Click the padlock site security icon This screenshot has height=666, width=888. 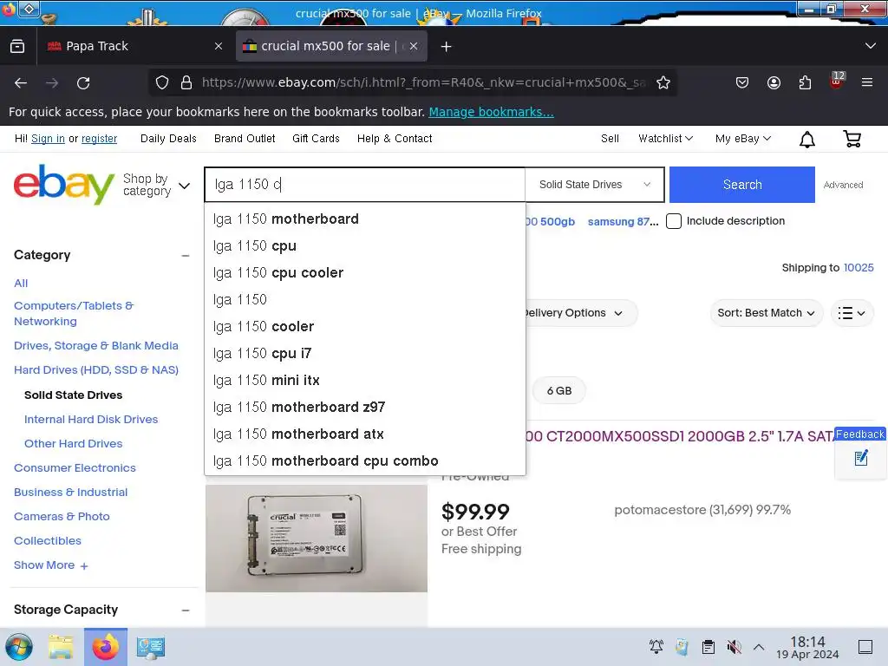tap(186, 82)
